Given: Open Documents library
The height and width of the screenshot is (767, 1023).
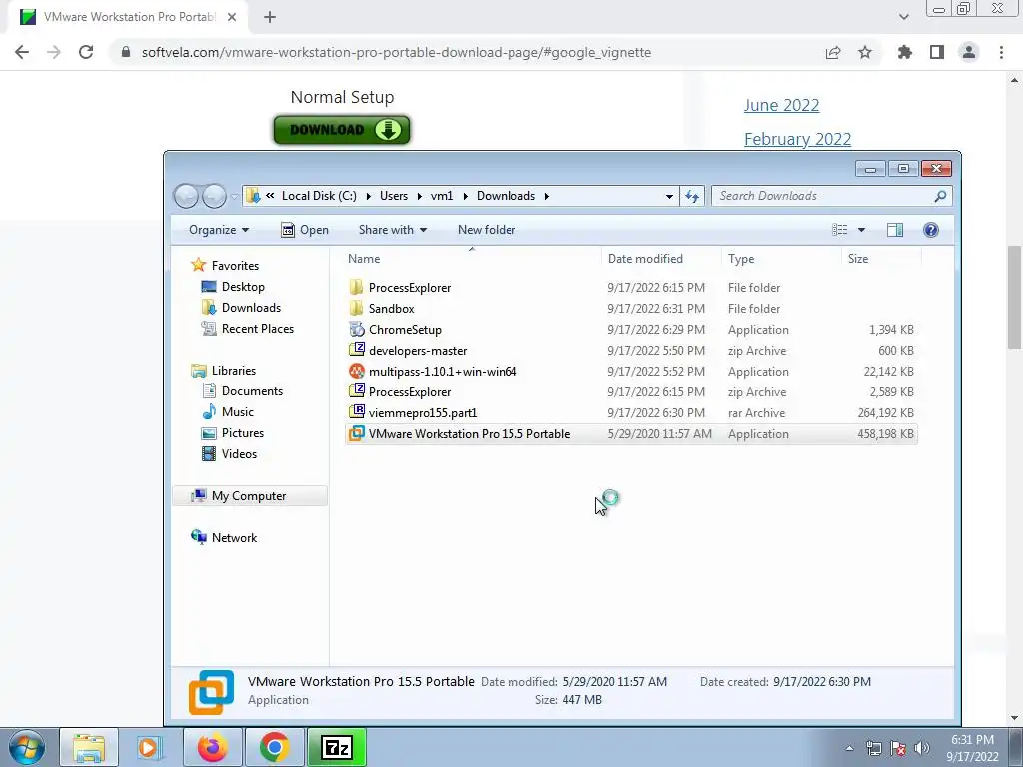Looking at the screenshot, I should pos(242,391).
